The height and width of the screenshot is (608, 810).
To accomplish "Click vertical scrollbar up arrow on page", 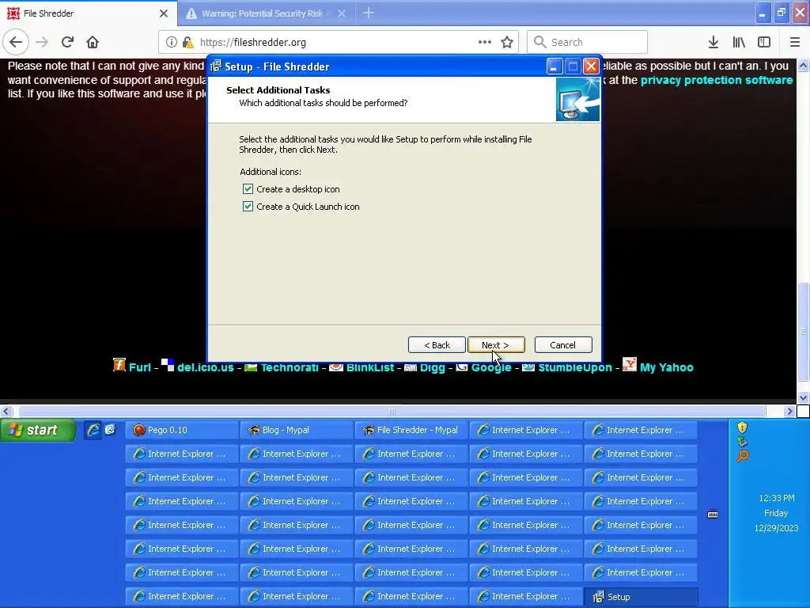I will click(x=803, y=65).
